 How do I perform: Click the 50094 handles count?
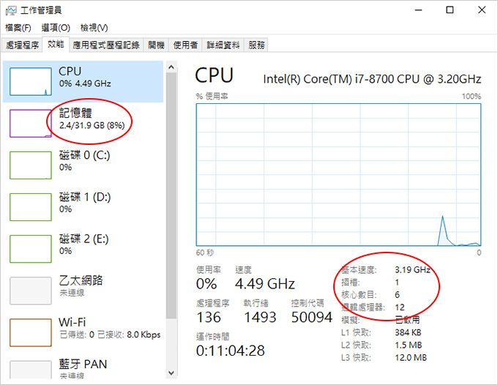pyautogui.click(x=311, y=318)
